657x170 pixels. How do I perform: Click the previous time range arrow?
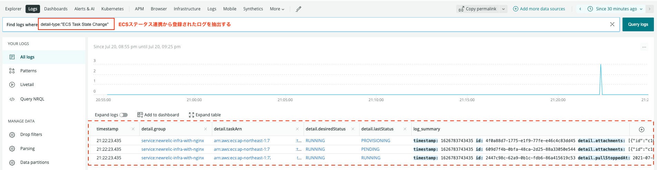tap(580, 9)
